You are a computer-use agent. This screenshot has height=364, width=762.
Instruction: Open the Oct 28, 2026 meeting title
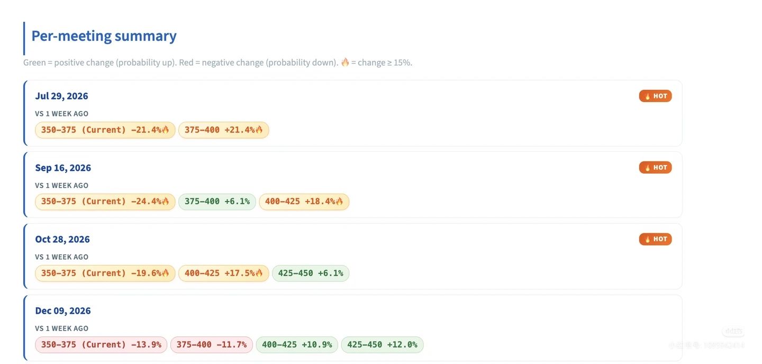[x=62, y=239]
